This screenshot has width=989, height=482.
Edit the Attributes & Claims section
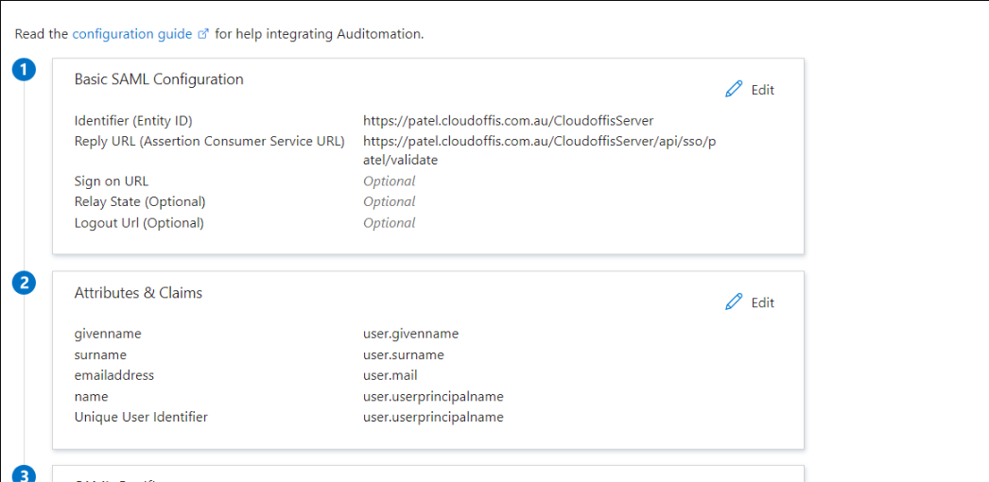[762, 303]
